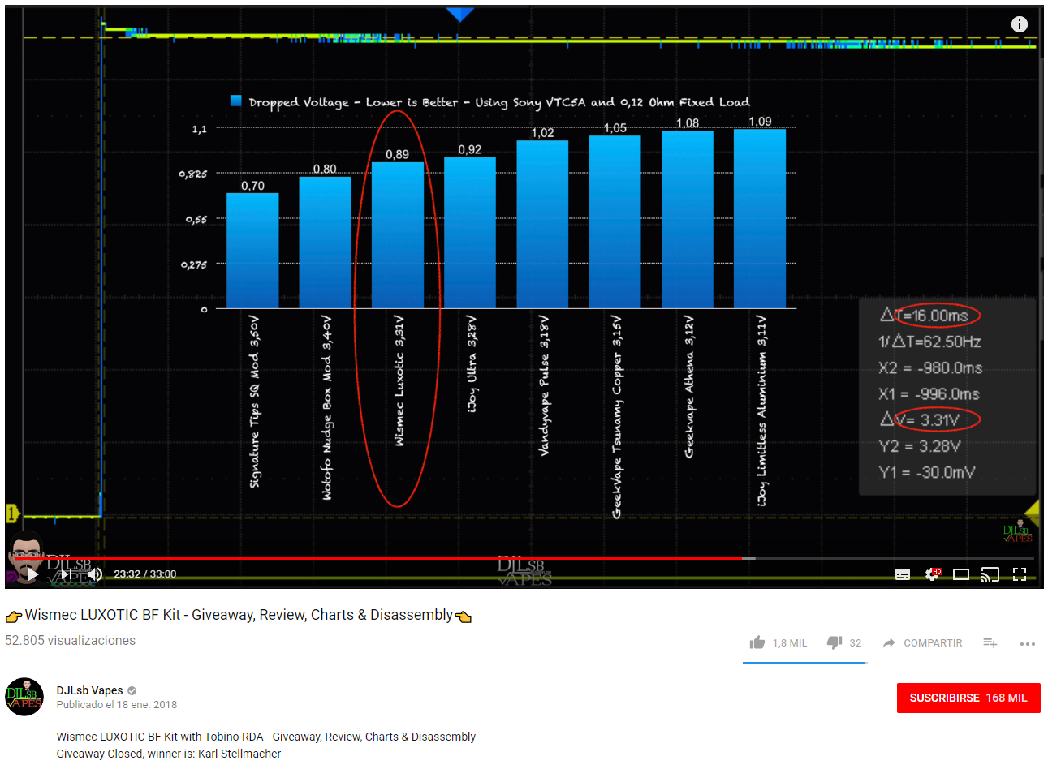Click the DJLsb Vapes channel avatar

(25, 697)
